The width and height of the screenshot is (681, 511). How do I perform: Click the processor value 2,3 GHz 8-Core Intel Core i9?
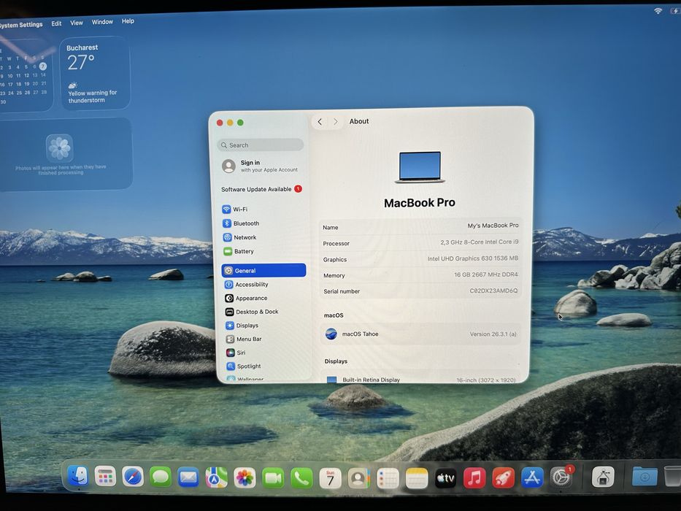pyautogui.click(x=479, y=242)
